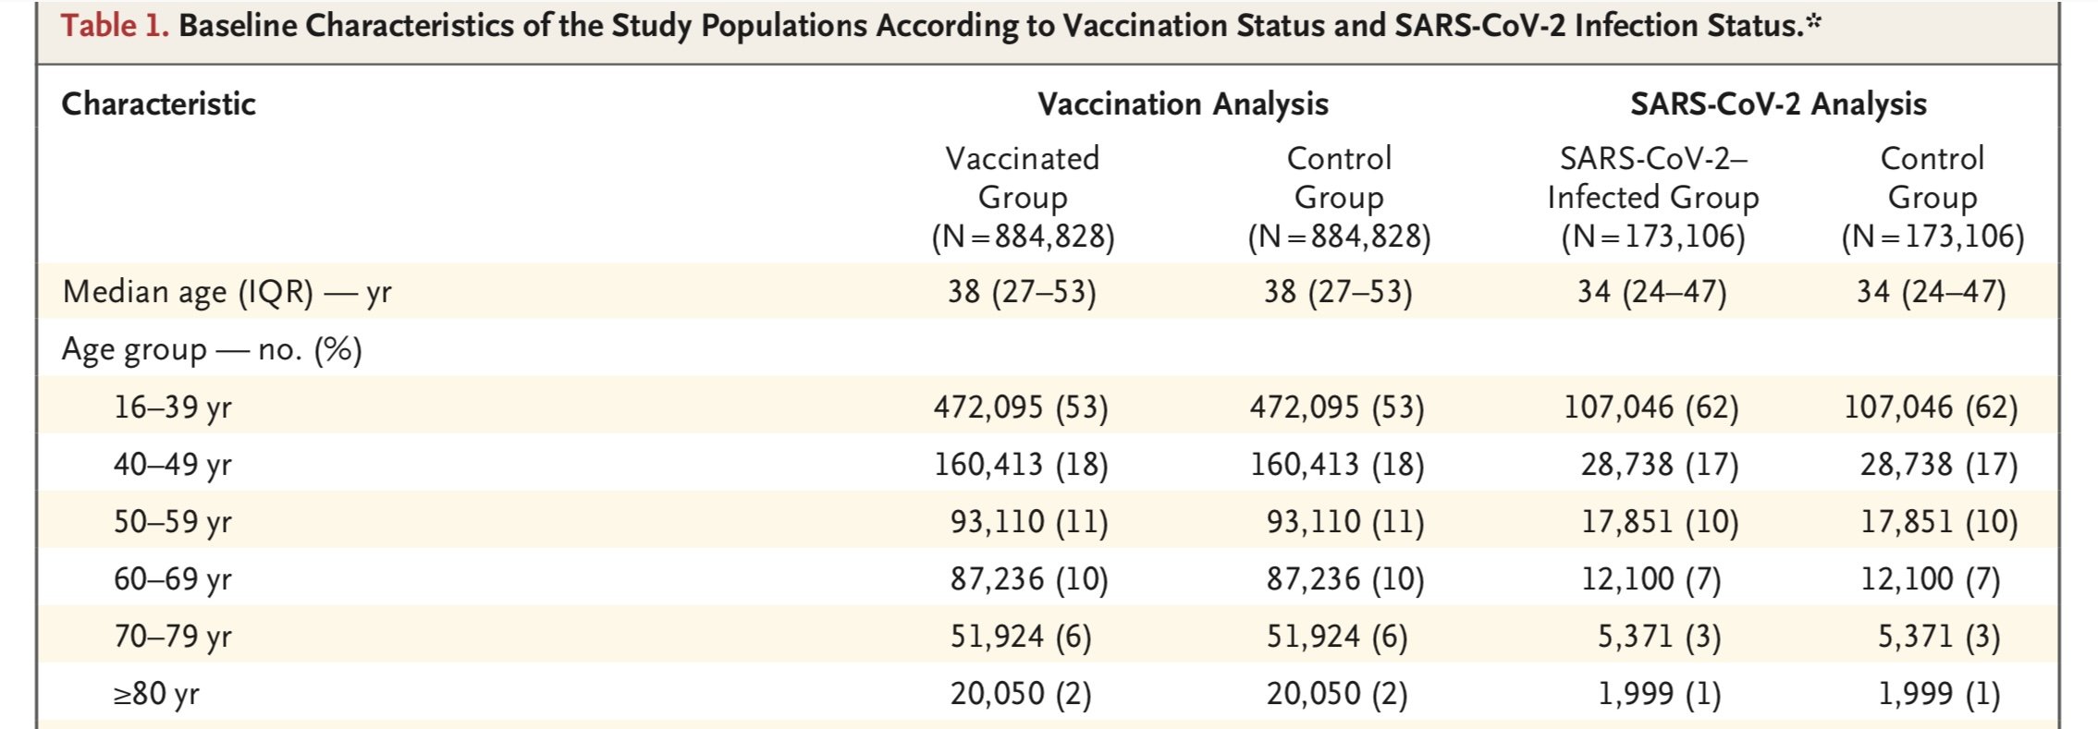Select the '50–59 yr' row label

point(172,521)
